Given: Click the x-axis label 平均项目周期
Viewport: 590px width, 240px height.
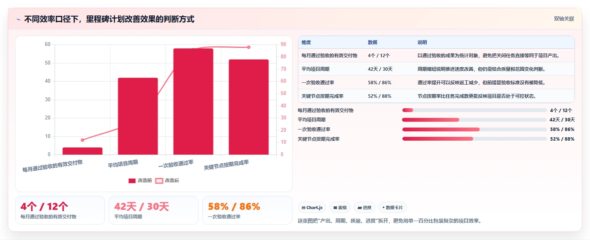Looking at the screenshot, I should pos(123,164).
